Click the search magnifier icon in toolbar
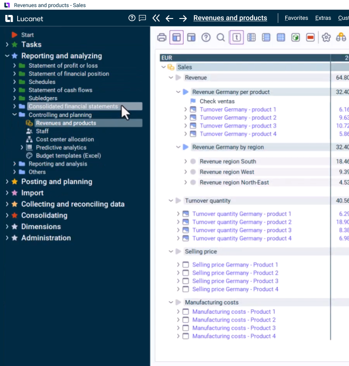The image size is (349, 366). coord(221,37)
